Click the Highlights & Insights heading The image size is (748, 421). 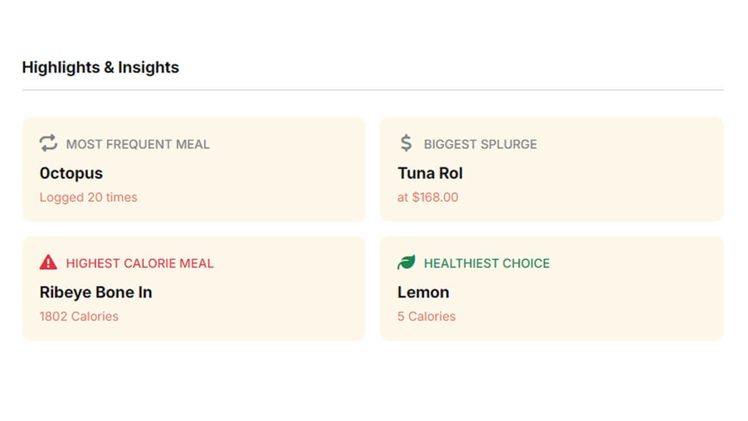(x=101, y=67)
